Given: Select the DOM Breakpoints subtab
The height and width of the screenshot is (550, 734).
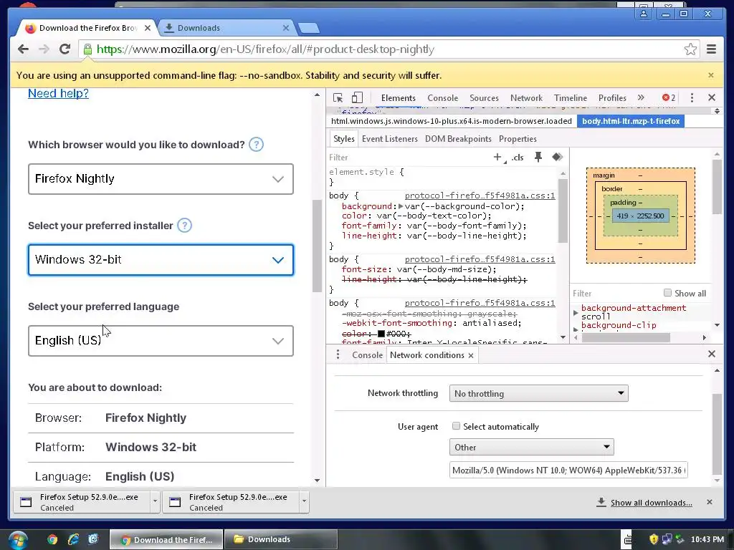Looking at the screenshot, I should tap(458, 139).
